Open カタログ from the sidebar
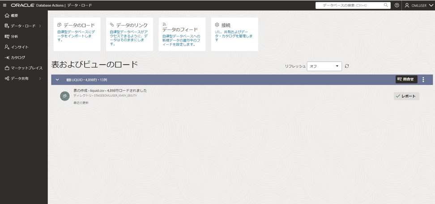 tap(18, 58)
